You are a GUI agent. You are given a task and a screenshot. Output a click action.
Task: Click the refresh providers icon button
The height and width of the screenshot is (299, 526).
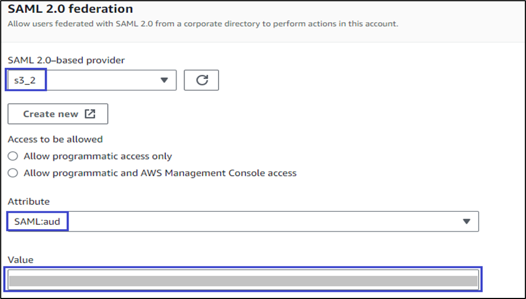pyautogui.click(x=201, y=80)
